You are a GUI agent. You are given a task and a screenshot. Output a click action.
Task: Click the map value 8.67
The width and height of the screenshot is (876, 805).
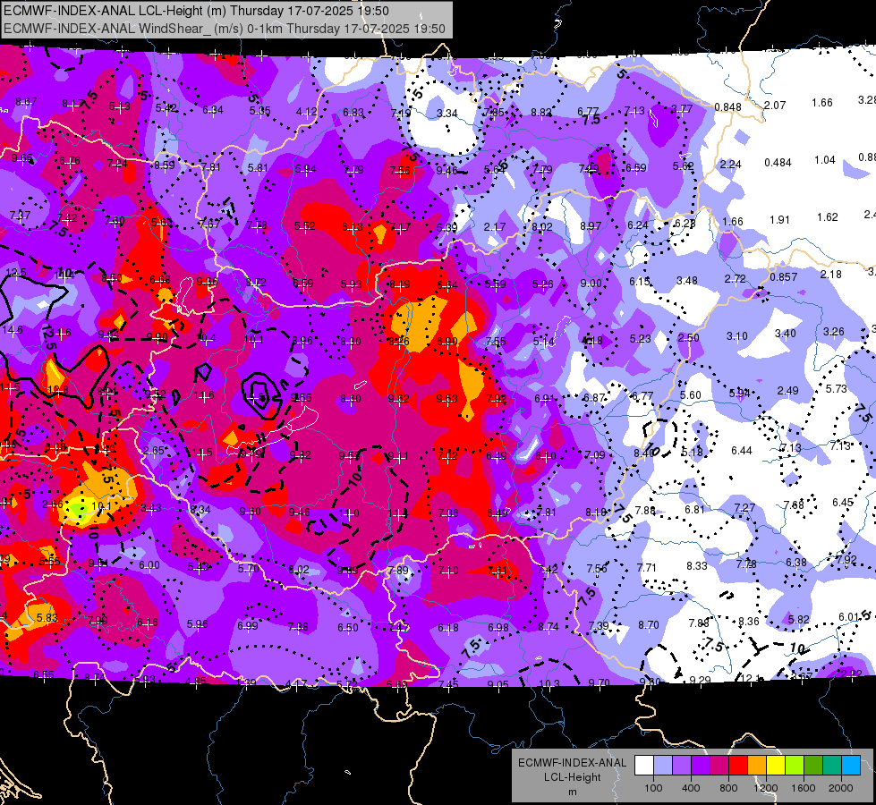point(26,102)
